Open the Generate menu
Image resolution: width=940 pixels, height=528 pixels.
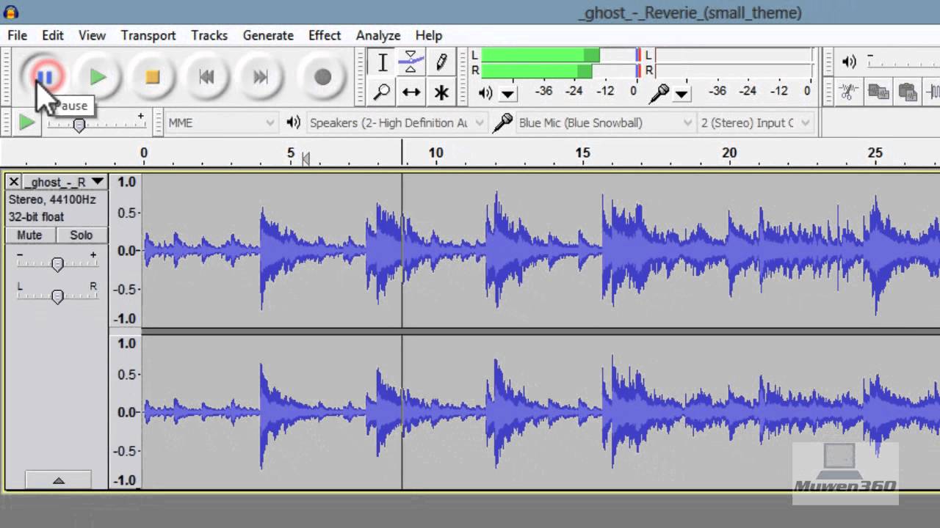pos(268,35)
